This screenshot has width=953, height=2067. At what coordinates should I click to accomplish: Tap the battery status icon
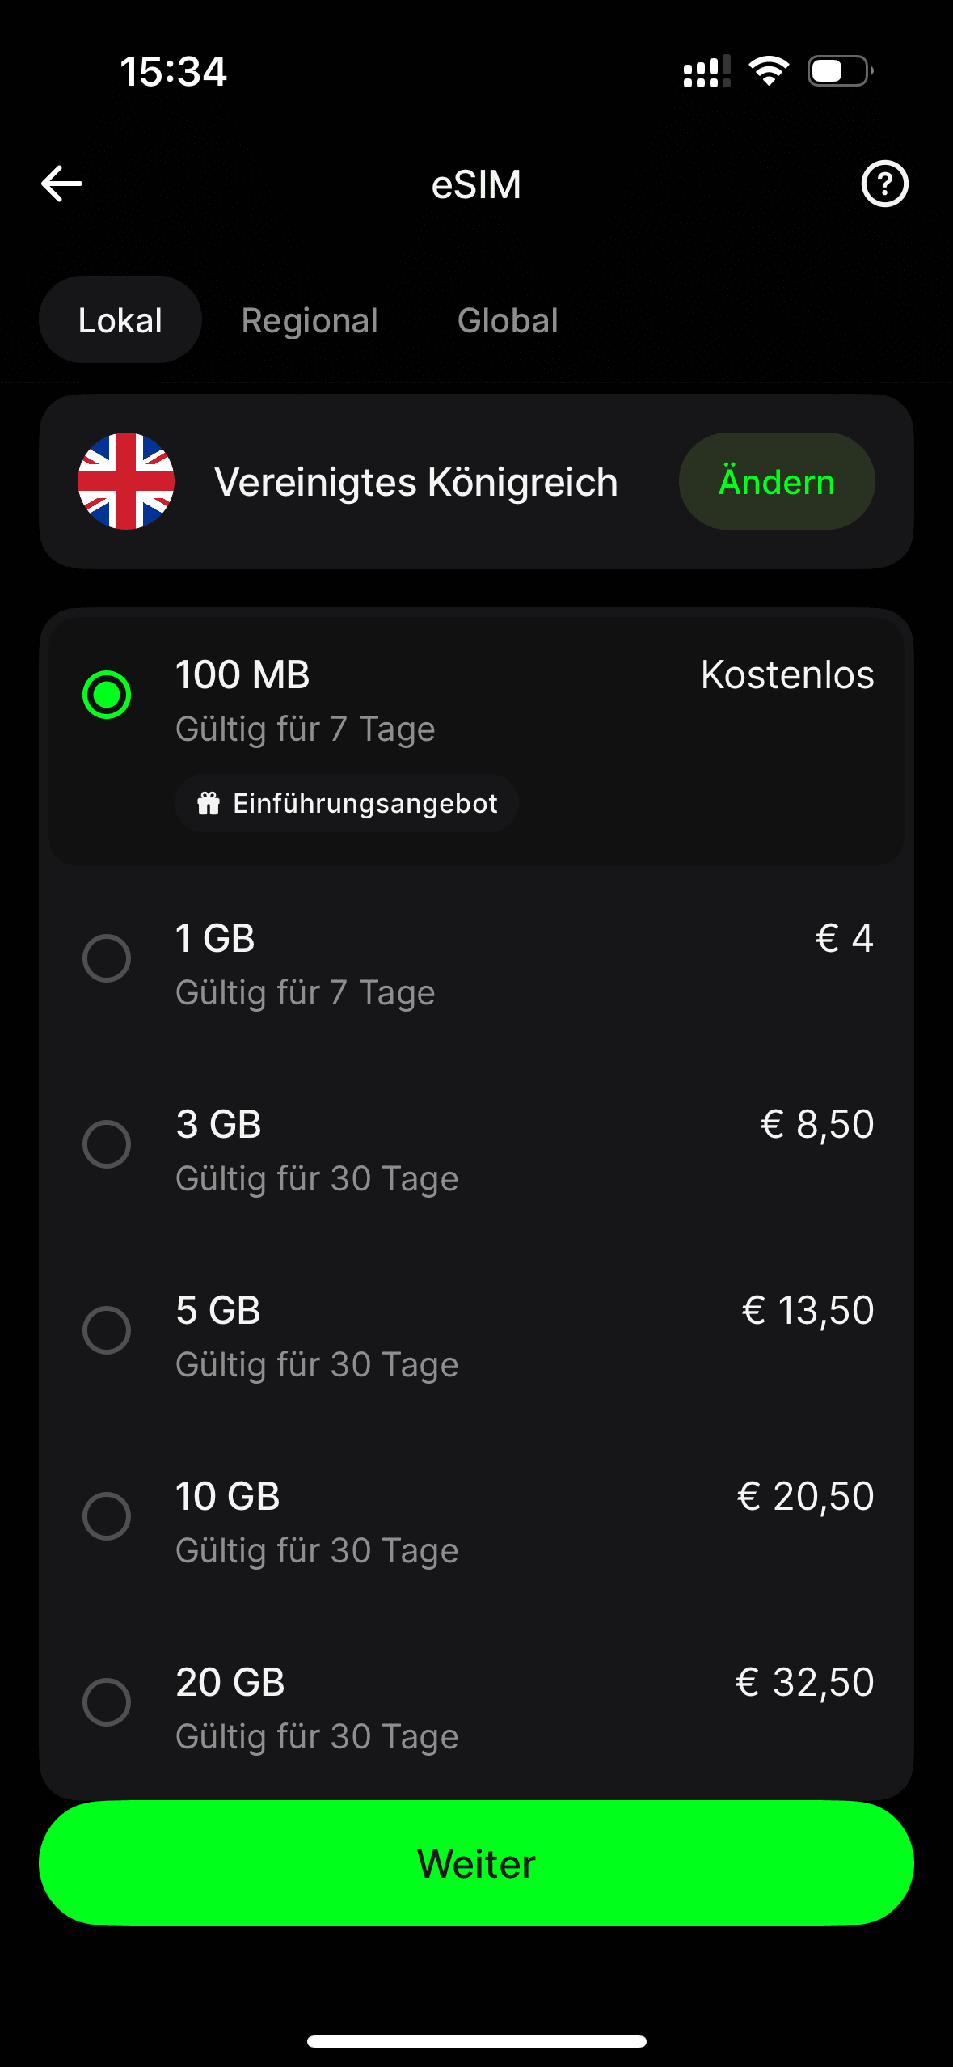pyautogui.click(x=841, y=71)
